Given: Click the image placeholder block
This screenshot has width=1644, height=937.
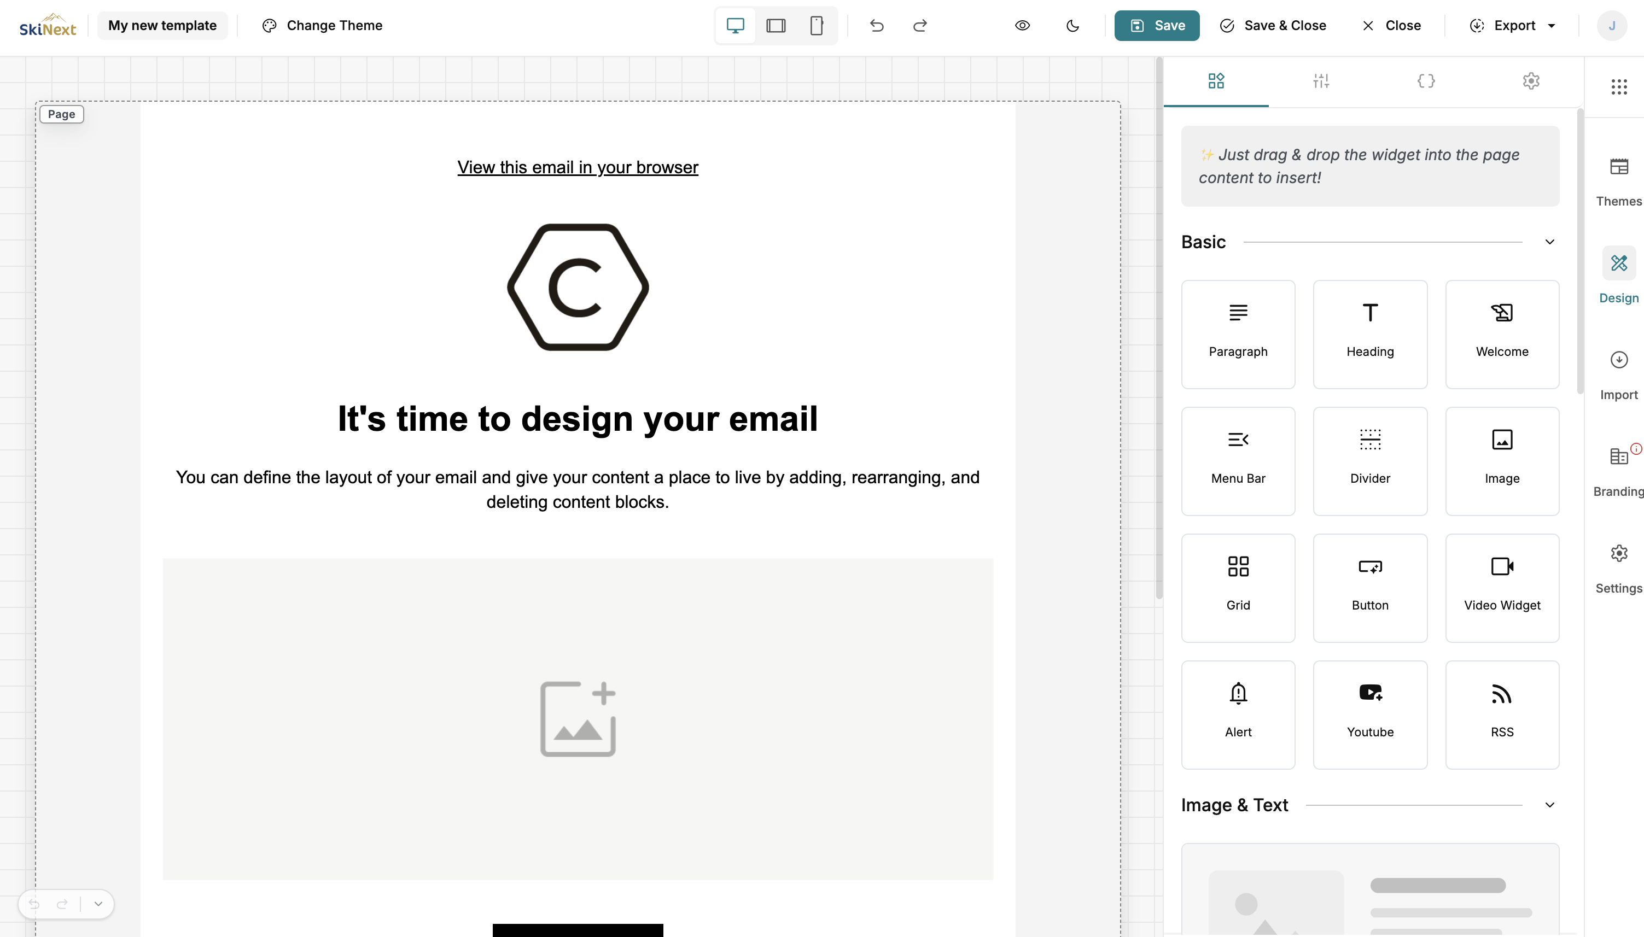Looking at the screenshot, I should 578,719.
